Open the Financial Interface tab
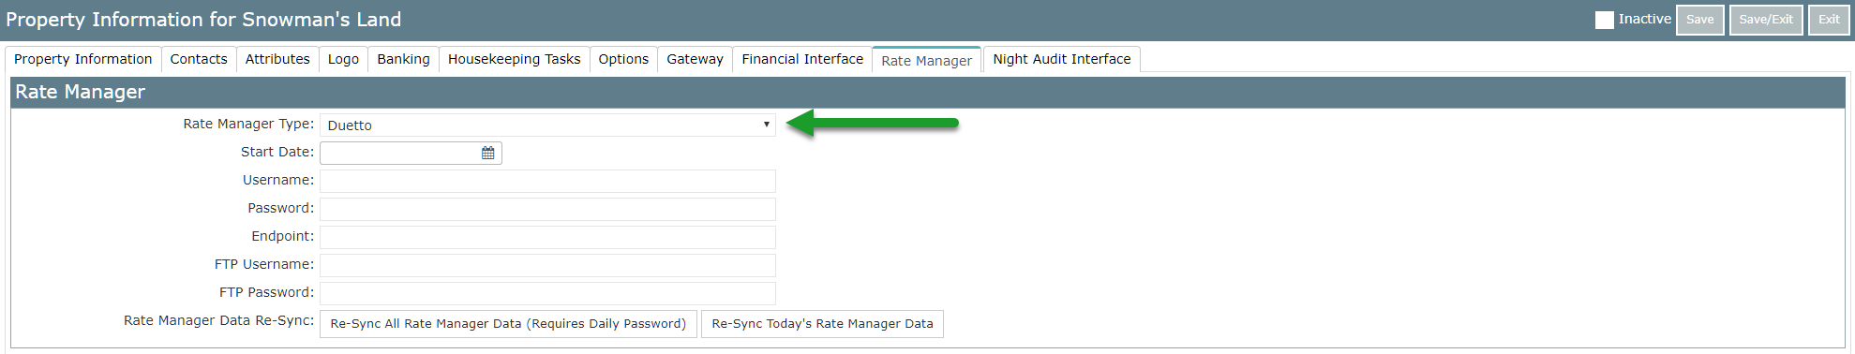Screen dimensions: 1855x354 [x=802, y=59]
